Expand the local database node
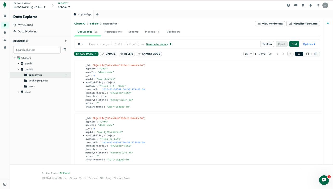333x189 pixels. click(x=18, y=92)
